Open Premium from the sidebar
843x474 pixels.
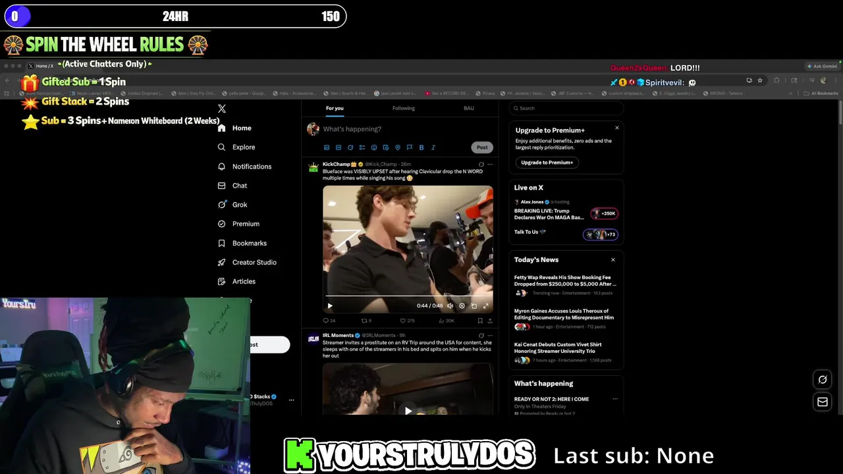(238, 224)
